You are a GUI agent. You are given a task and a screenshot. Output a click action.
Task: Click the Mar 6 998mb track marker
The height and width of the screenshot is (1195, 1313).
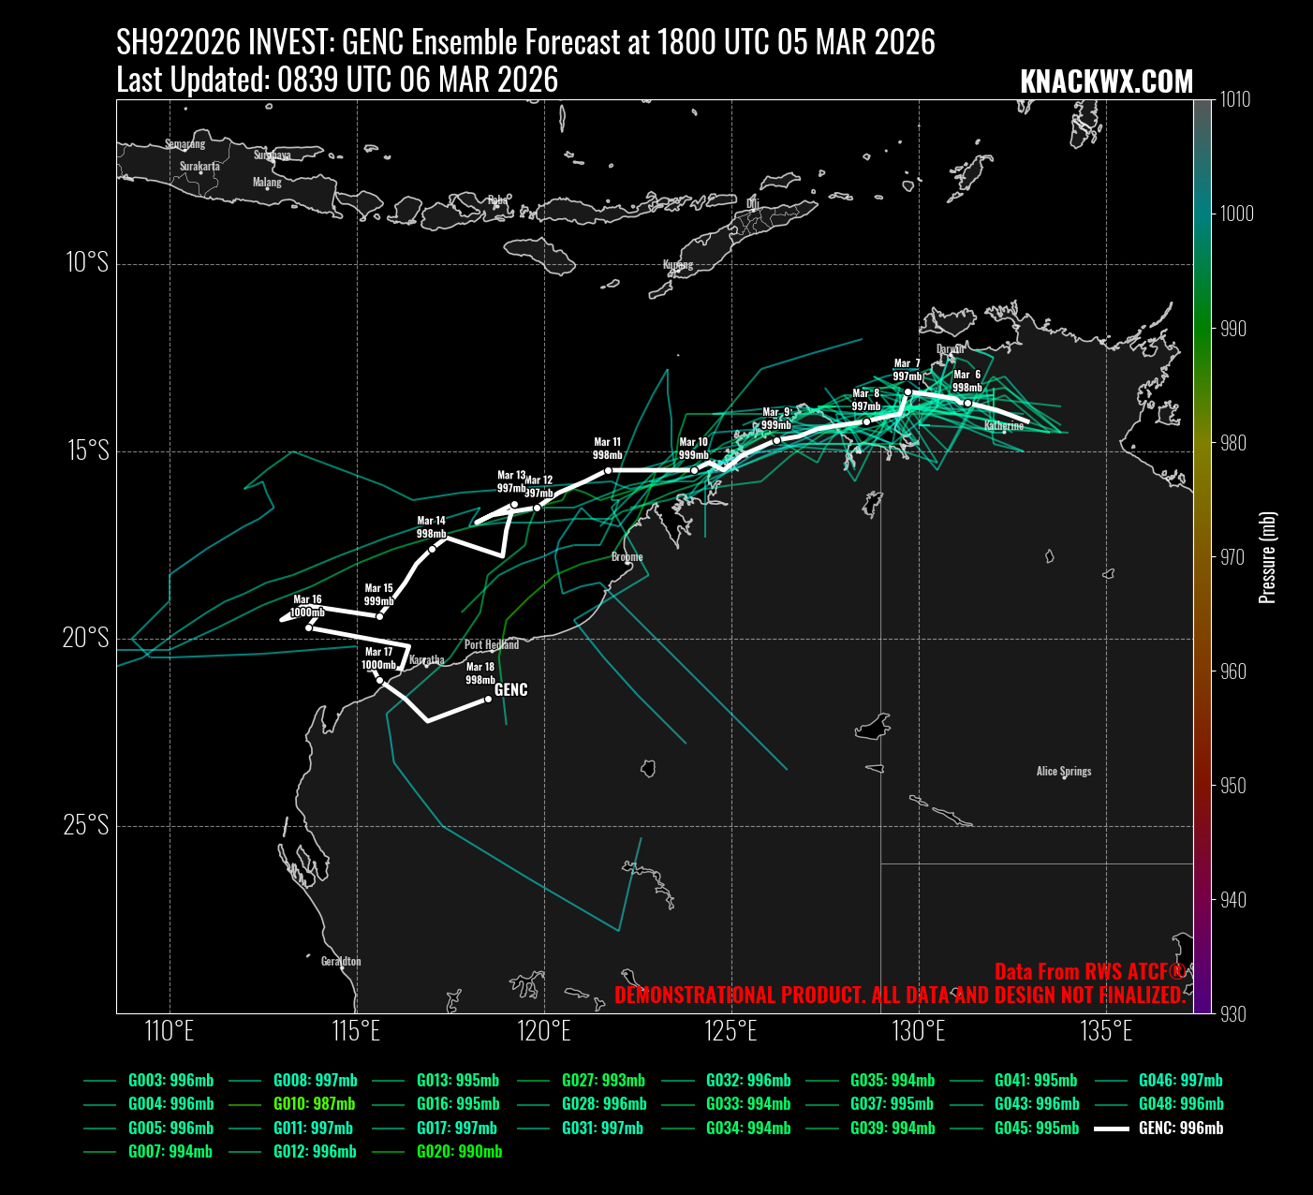click(967, 403)
